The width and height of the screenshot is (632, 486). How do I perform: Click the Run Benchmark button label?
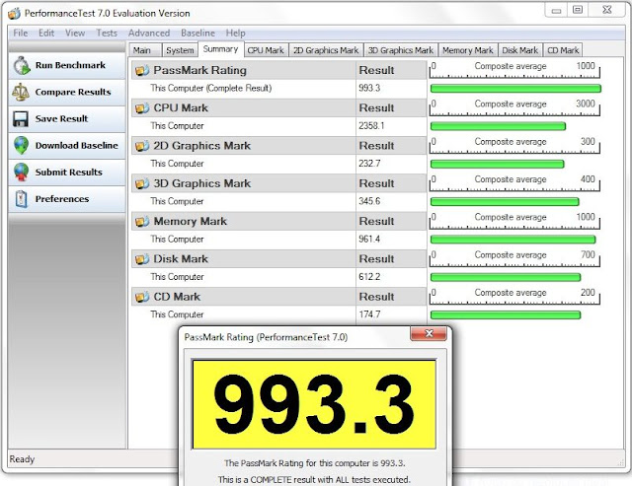(x=70, y=65)
